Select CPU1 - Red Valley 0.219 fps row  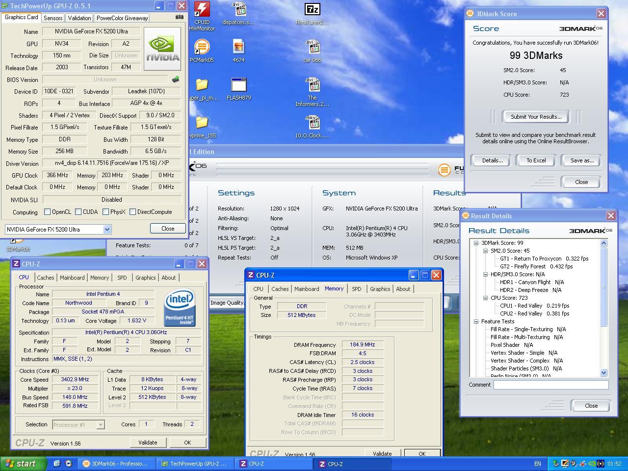point(534,306)
